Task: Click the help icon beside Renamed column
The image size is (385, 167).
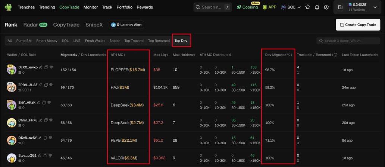Action: pos(335,55)
